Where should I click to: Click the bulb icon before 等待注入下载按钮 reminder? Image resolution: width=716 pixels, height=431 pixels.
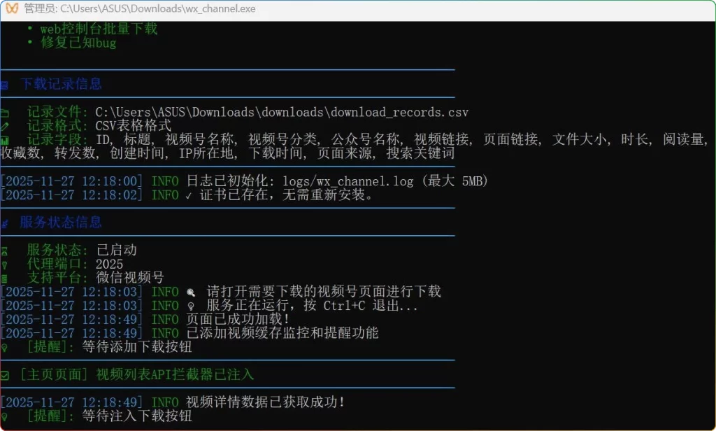click(4, 416)
